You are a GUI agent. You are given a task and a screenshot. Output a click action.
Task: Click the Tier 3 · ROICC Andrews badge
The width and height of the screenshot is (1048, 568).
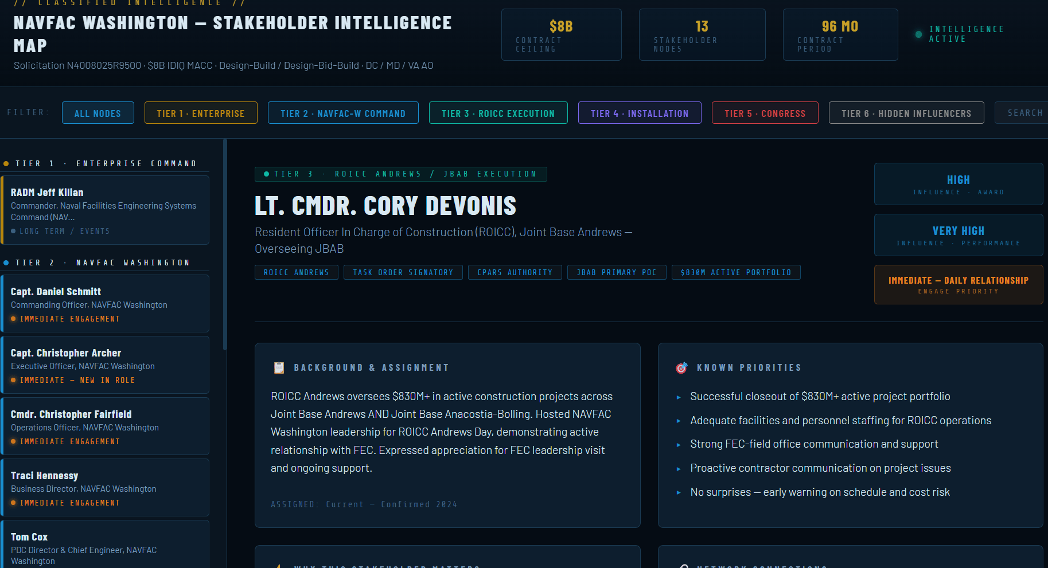(x=401, y=174)
